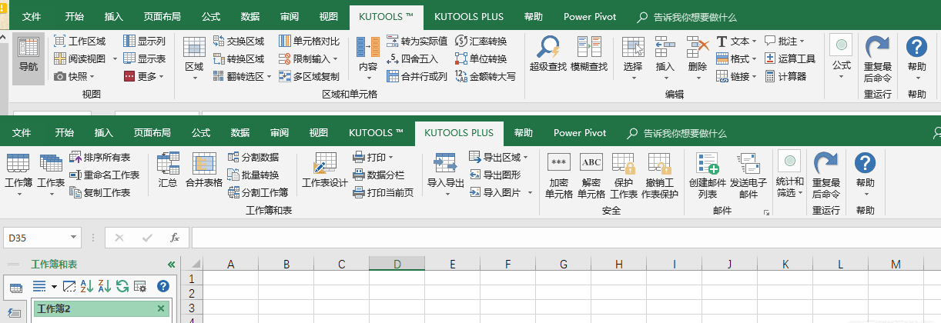Select column header D in the grid
This screenshot has height=323, width=941.
[397, 264]
